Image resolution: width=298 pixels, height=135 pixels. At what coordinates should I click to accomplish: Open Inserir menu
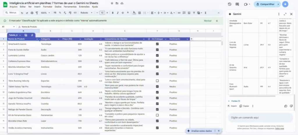point(37,7)
